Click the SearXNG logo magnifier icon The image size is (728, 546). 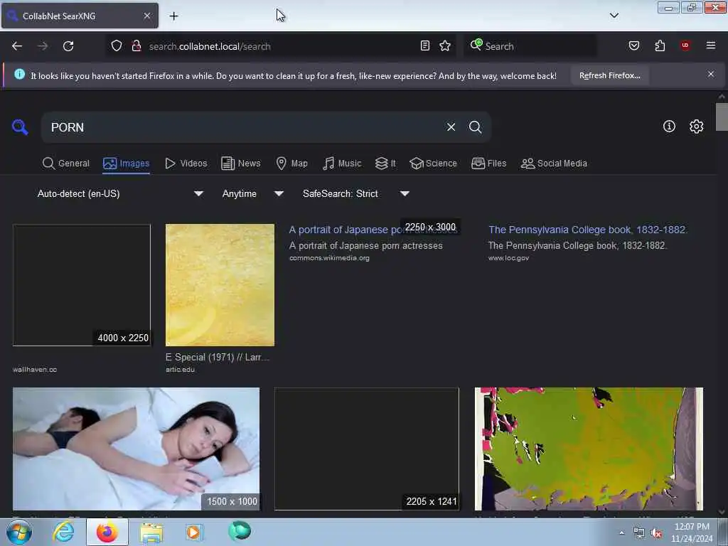click(20, 127)
